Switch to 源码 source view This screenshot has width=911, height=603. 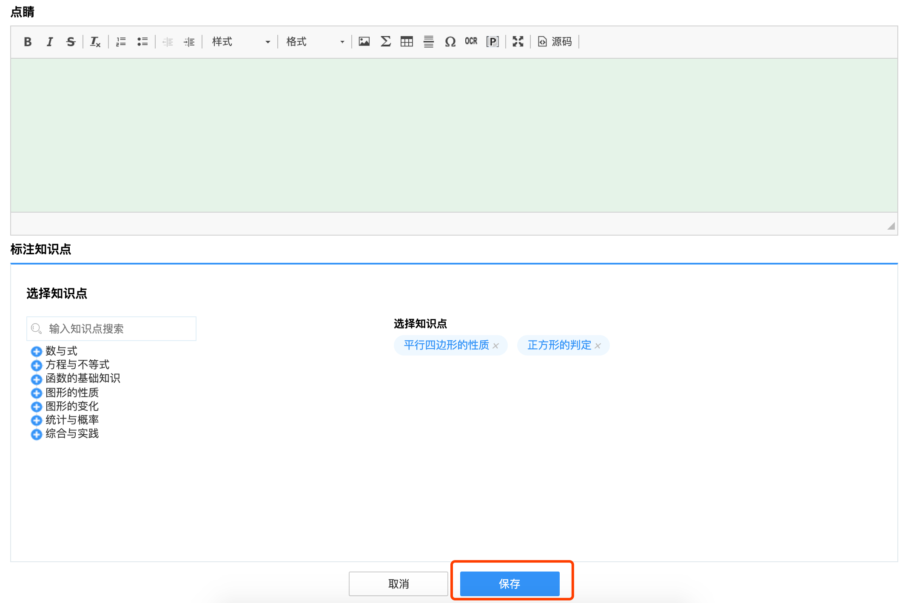pyautogui.click(x=555, y=42)
